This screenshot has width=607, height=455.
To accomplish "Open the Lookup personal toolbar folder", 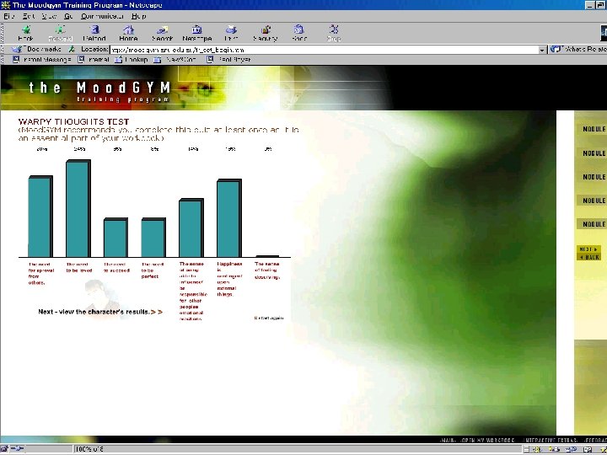I will (132, 60).
